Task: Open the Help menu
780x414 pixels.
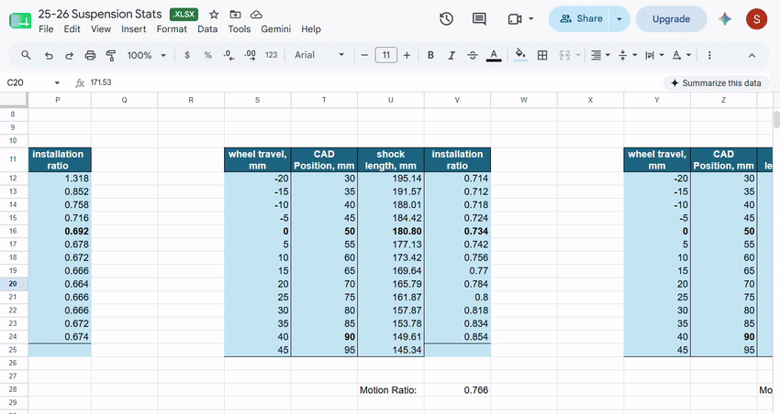Action: (x=311, y=28)
